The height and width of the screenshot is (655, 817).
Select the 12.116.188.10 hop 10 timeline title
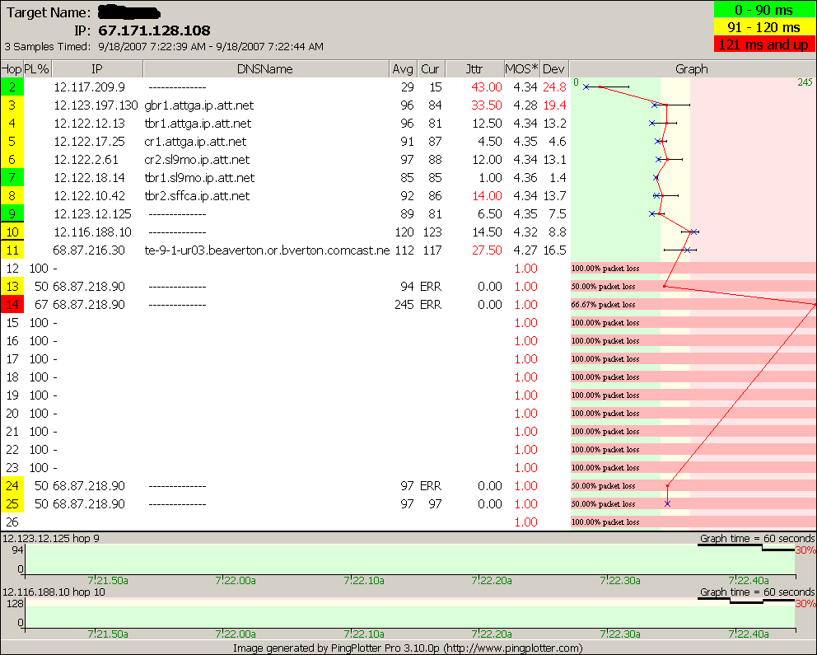[x=54, y=592]
